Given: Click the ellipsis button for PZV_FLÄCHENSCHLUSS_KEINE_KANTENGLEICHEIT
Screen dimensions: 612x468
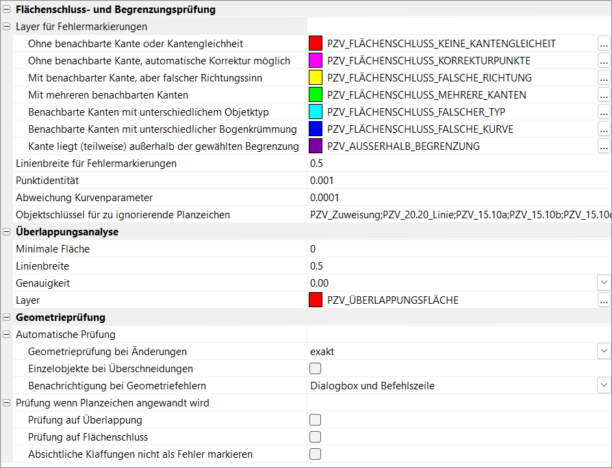Looking at the screenshot, I should 603,44.
